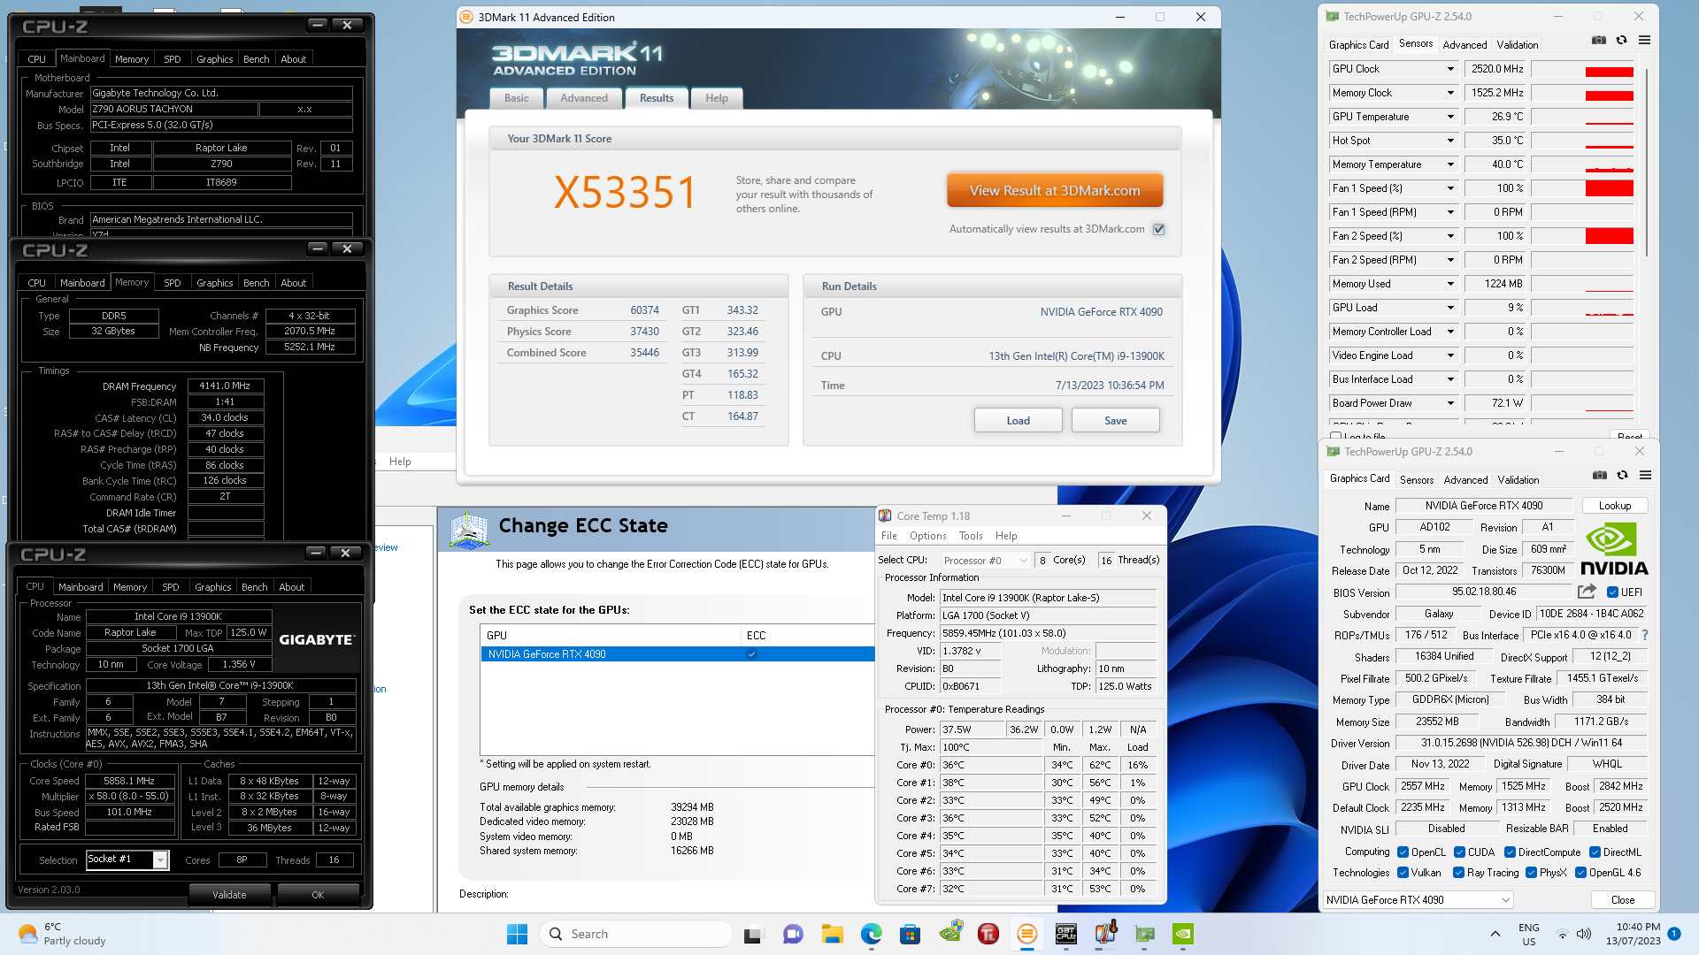Click 3DMark 11 orange taskbar icon

click(1026, 934)
